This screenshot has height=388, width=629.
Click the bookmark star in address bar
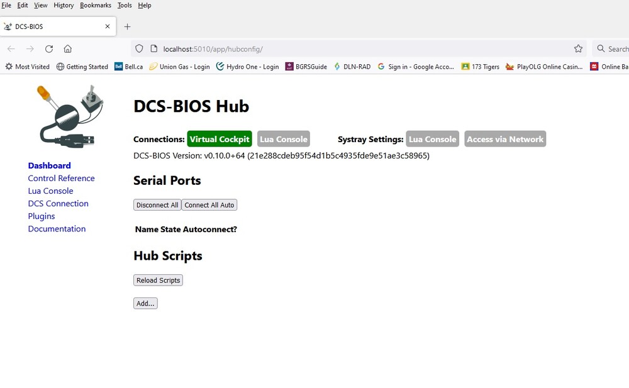click(579, 48)
